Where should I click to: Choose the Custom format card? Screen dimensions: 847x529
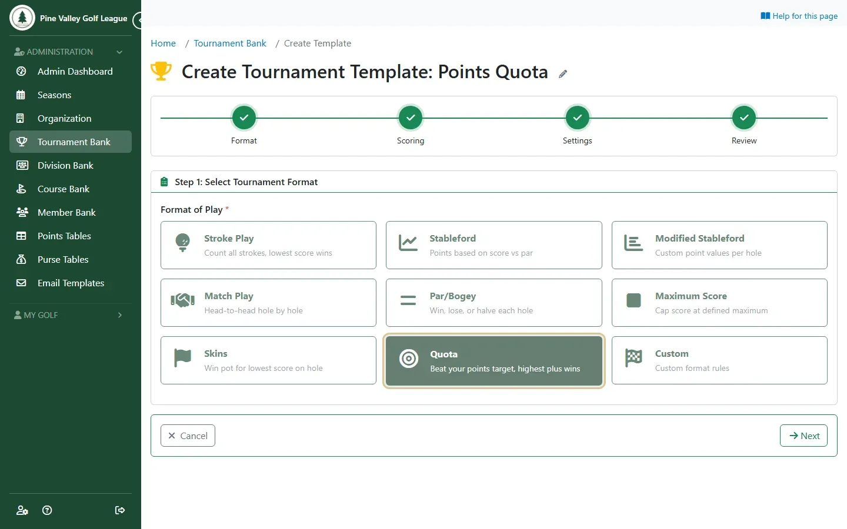point(719,360)
